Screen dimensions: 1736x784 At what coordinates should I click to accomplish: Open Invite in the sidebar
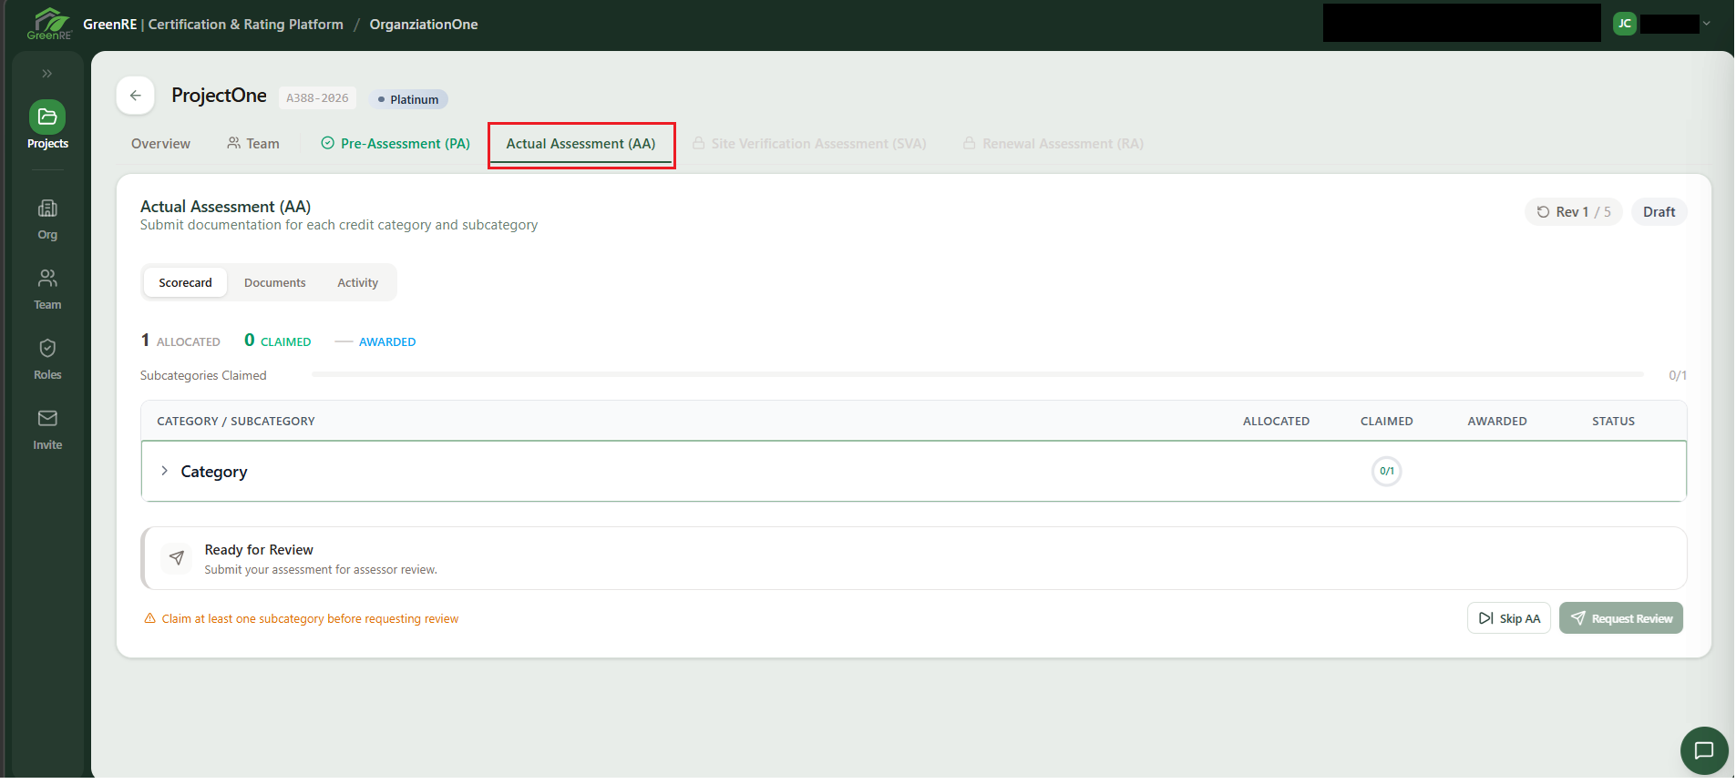47,430
